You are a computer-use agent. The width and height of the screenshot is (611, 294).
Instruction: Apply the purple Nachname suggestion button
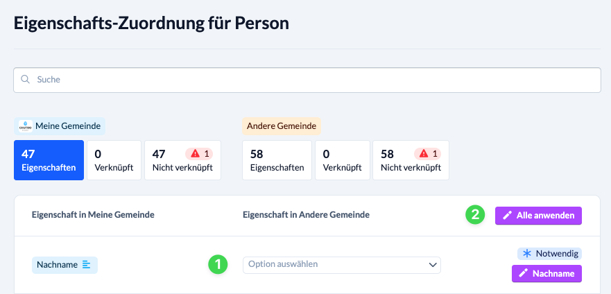click(x=547, y=273)
